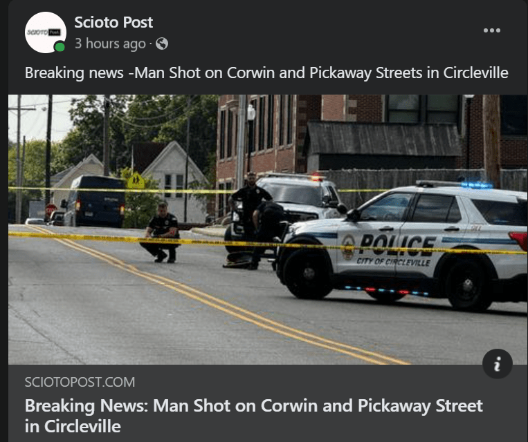This screenshot has height=442, width=528.
Task: Open the 'Breaking News: Man Shot' headline link
Action: [x=253, y=416]
